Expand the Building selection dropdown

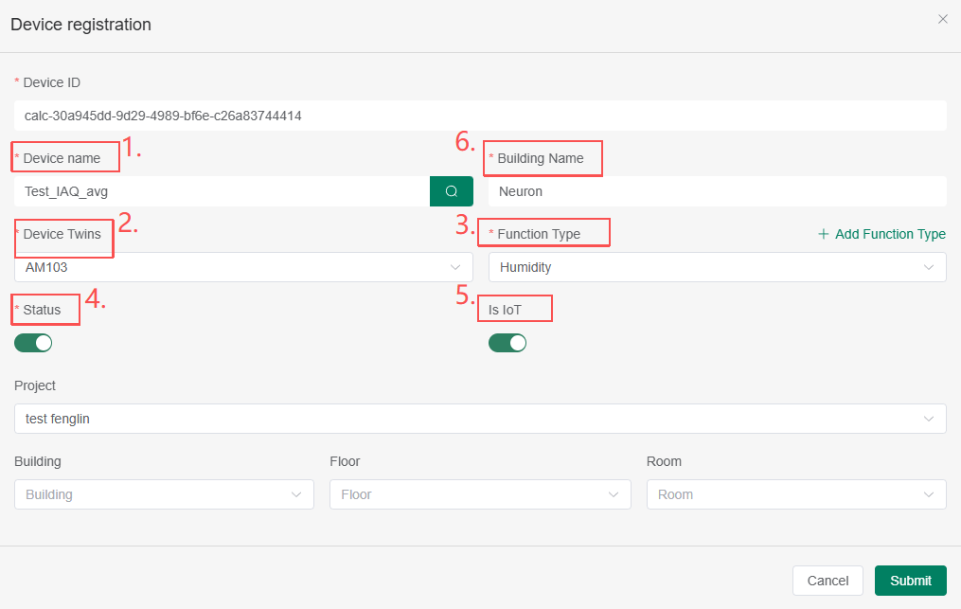(x=164, y=494)
